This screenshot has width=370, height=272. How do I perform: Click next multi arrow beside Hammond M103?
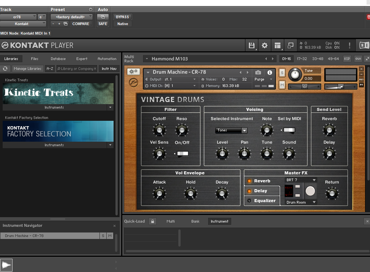[x=273, y=59]
